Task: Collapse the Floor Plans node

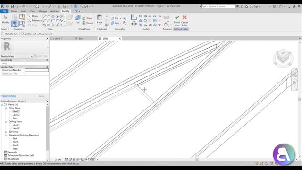Action: 6,108
